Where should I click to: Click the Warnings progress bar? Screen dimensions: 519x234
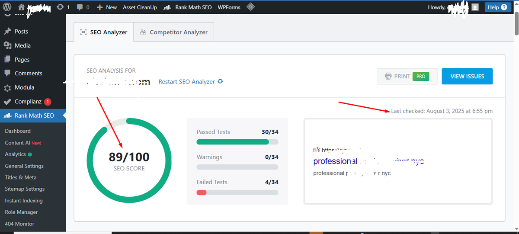(237, 167)
